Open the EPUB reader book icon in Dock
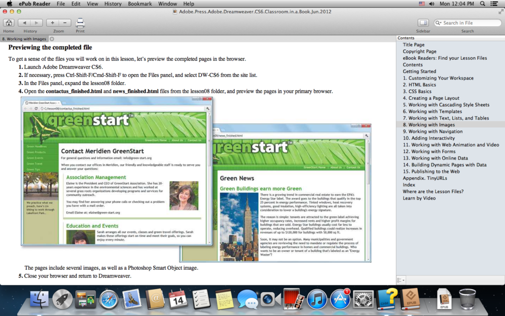This screenshot has width=505, height=316. tap(410, 300)
